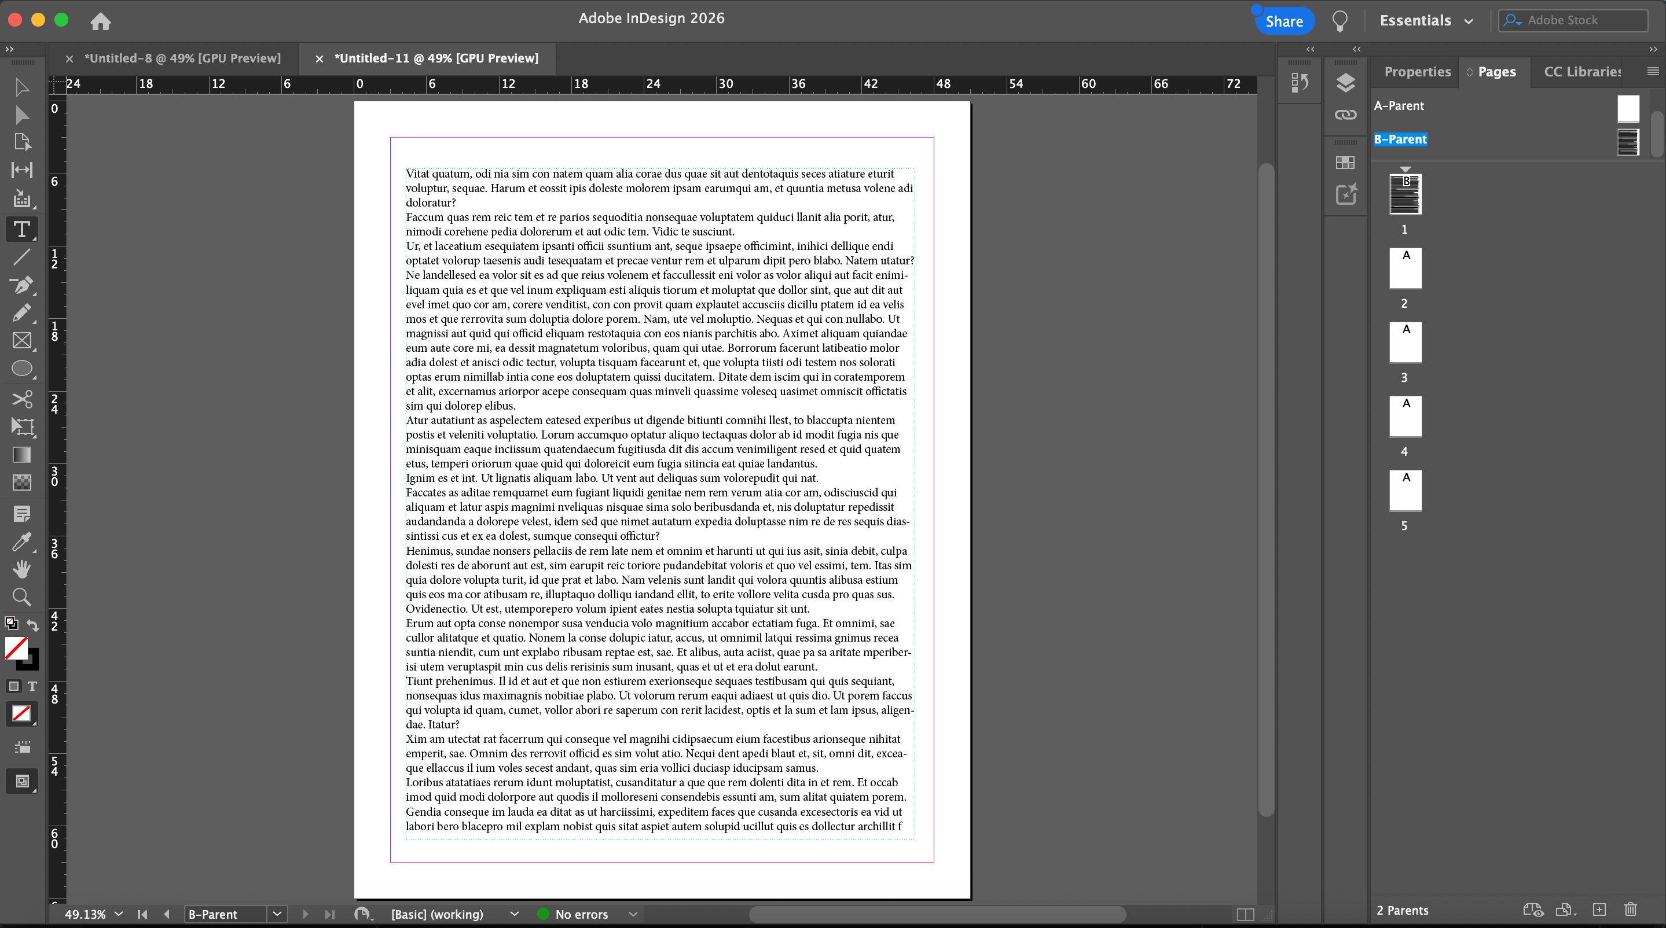
Task: Open the zoom level dropdown
Action: point(118,914)
